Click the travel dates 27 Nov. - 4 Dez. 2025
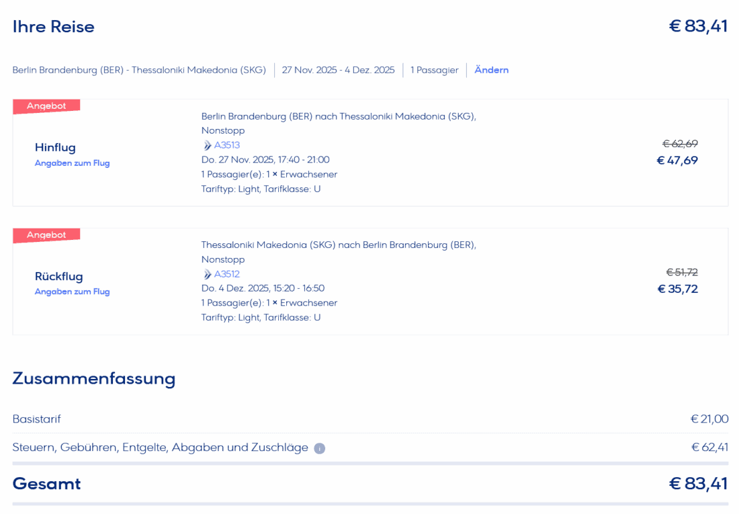This screenshot has width=739, height=514. (x=338, y=70)
